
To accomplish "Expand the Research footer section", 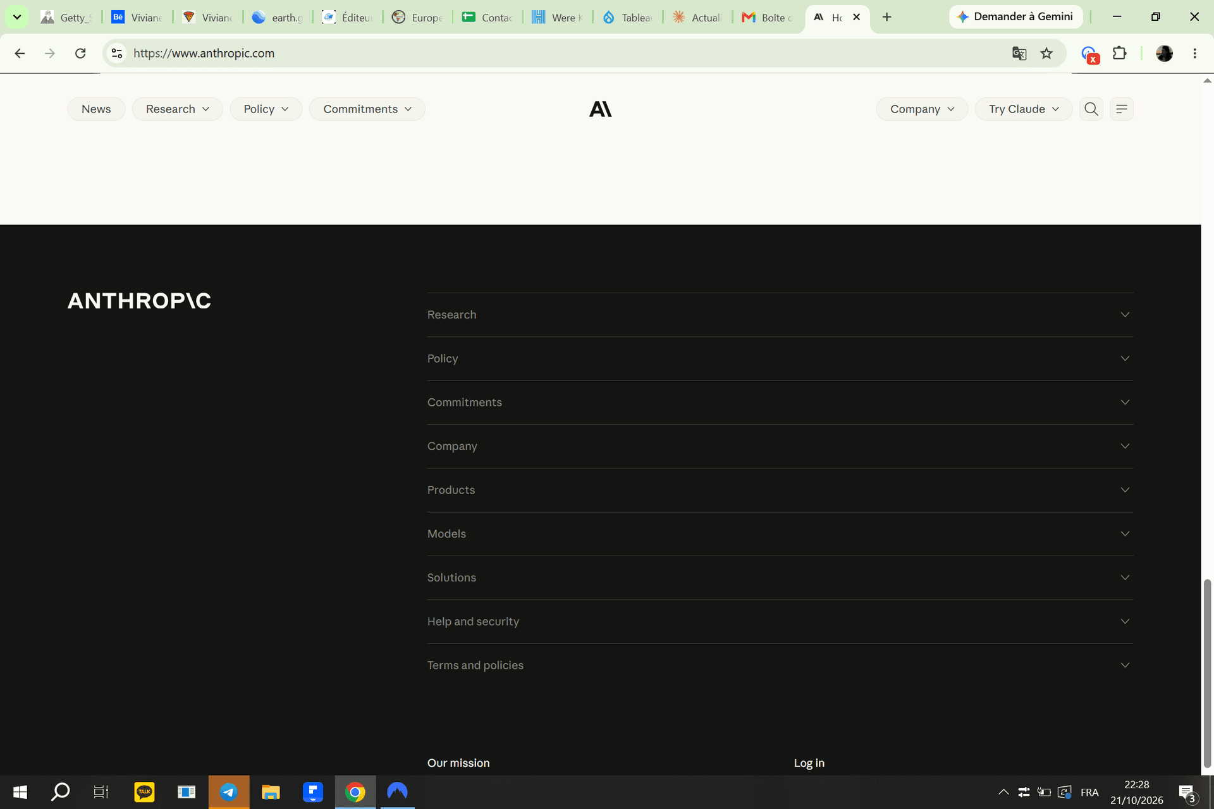I will [780, 315].
